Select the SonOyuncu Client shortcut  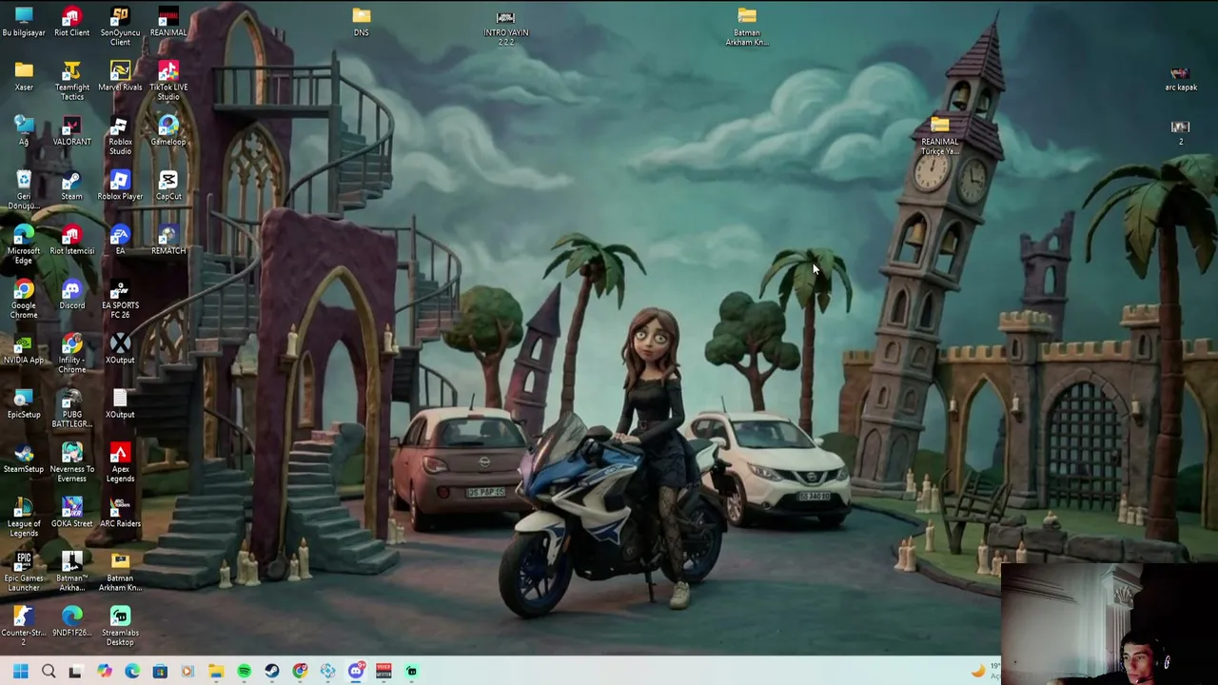pos(120,26)
